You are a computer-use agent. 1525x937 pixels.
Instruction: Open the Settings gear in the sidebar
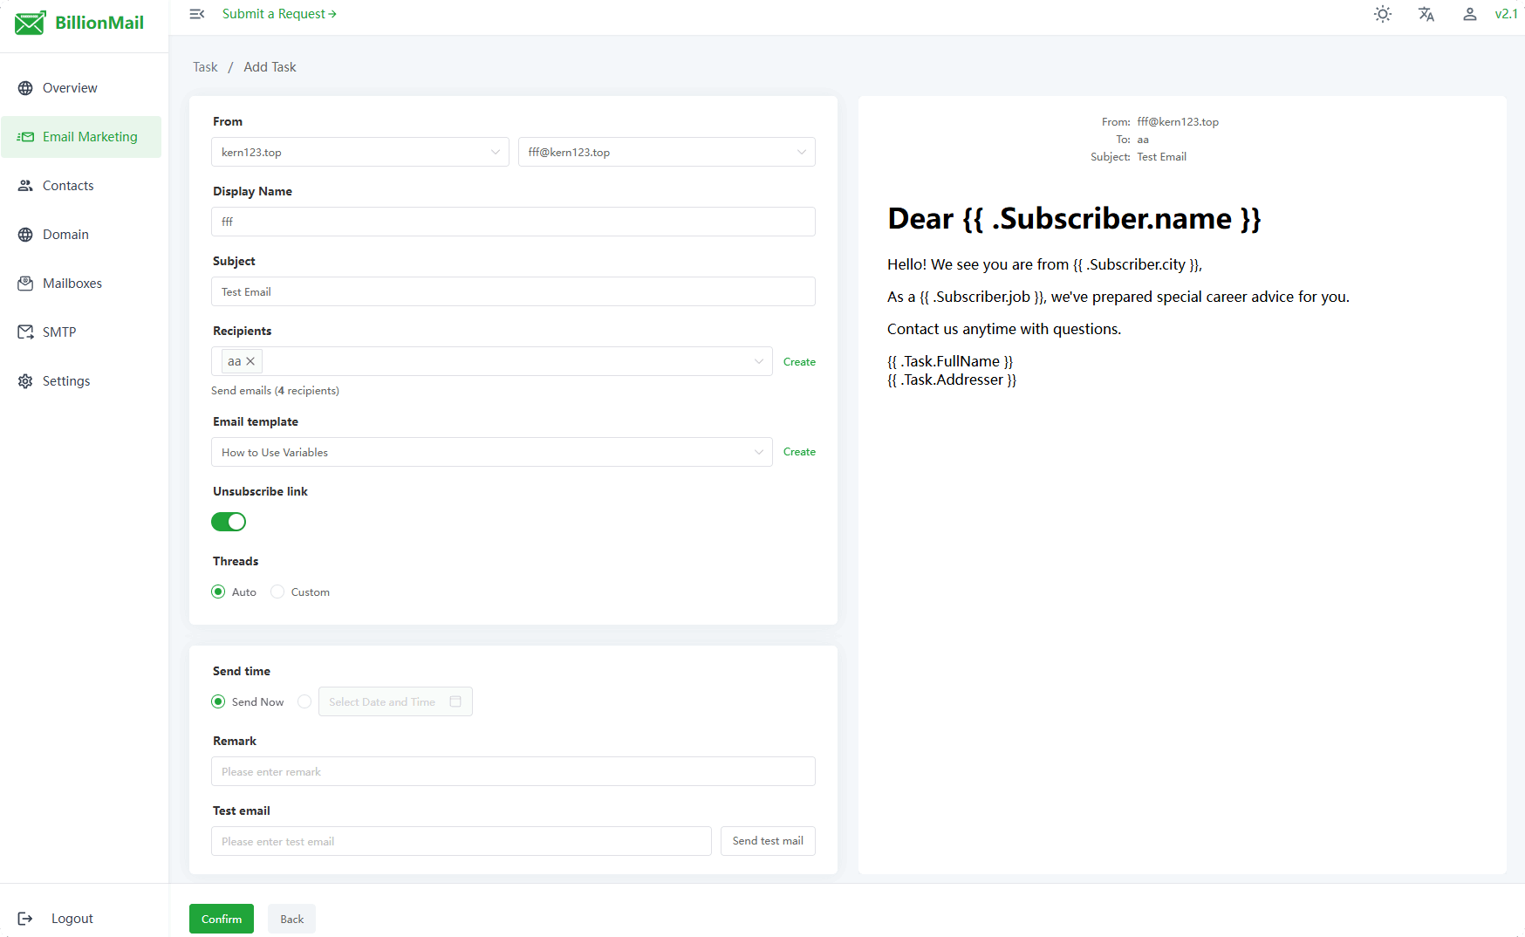25,381
